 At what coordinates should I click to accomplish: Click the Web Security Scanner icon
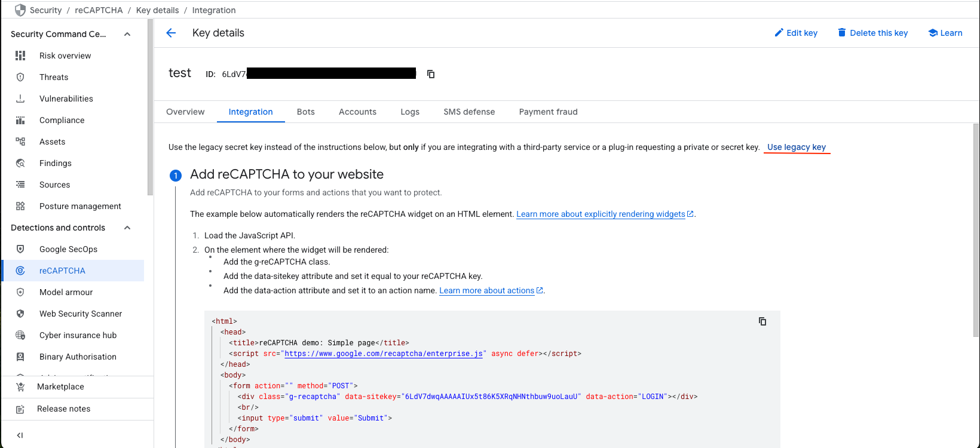(20, 314)
